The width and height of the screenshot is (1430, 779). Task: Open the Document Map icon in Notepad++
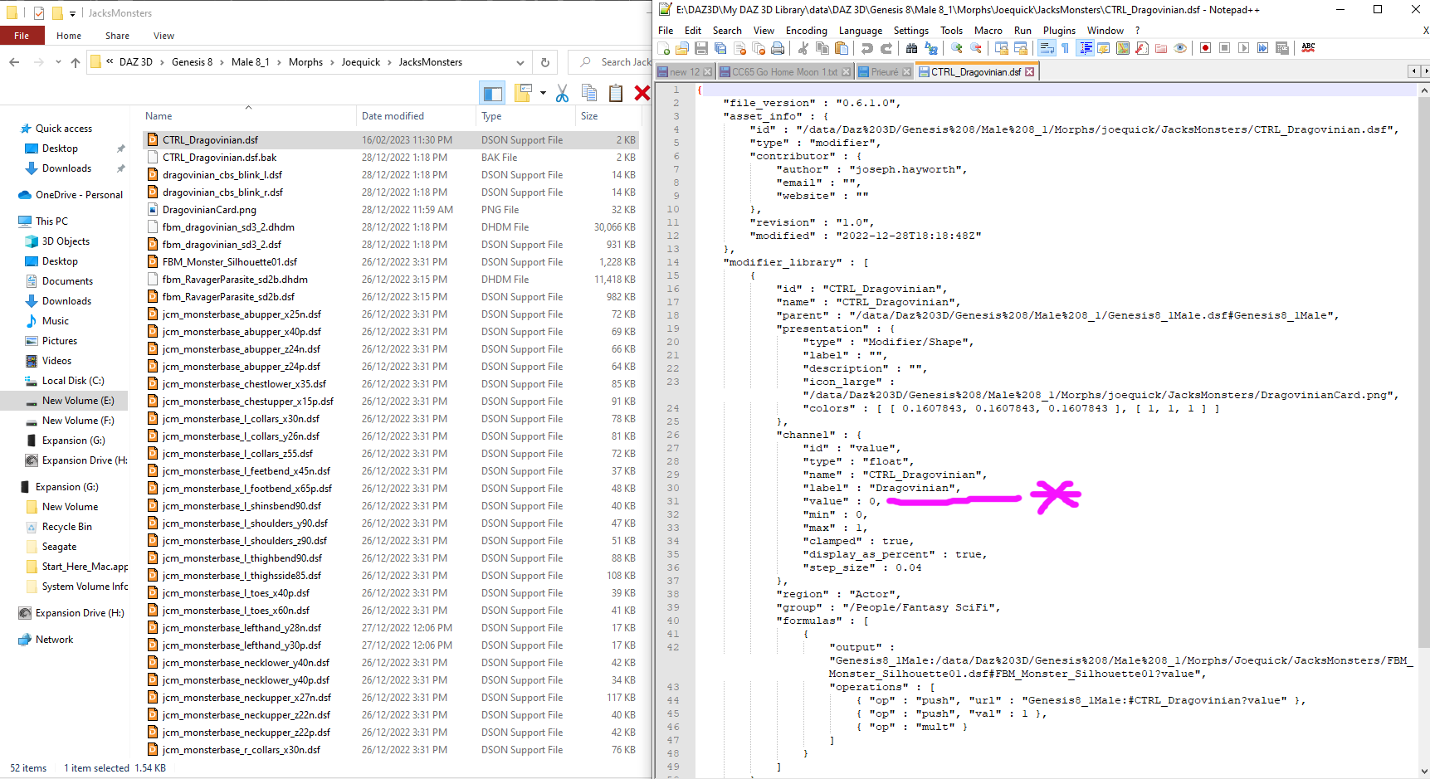tap(1123, 48)
